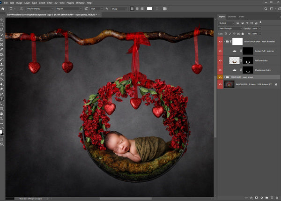The height and width of the screenshot is (201, 281).
Task: Click the text color swatch in options bar
Action: point(150,8)
